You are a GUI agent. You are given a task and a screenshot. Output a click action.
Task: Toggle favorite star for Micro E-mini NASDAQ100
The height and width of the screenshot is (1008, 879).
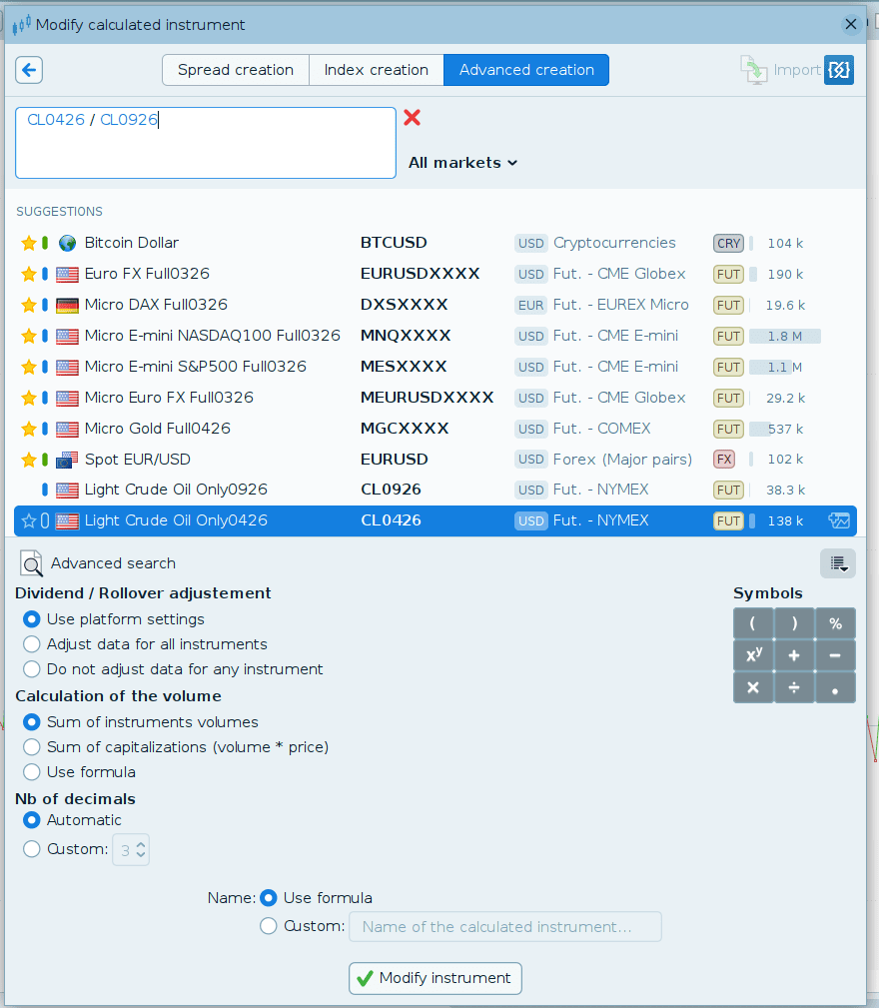tap(28, 336)
